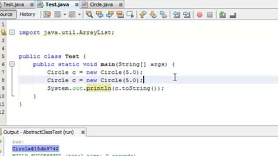Click line number 9 in the gutter
The width and height of the screenshot is (278, 156).
tap(3, 88)
